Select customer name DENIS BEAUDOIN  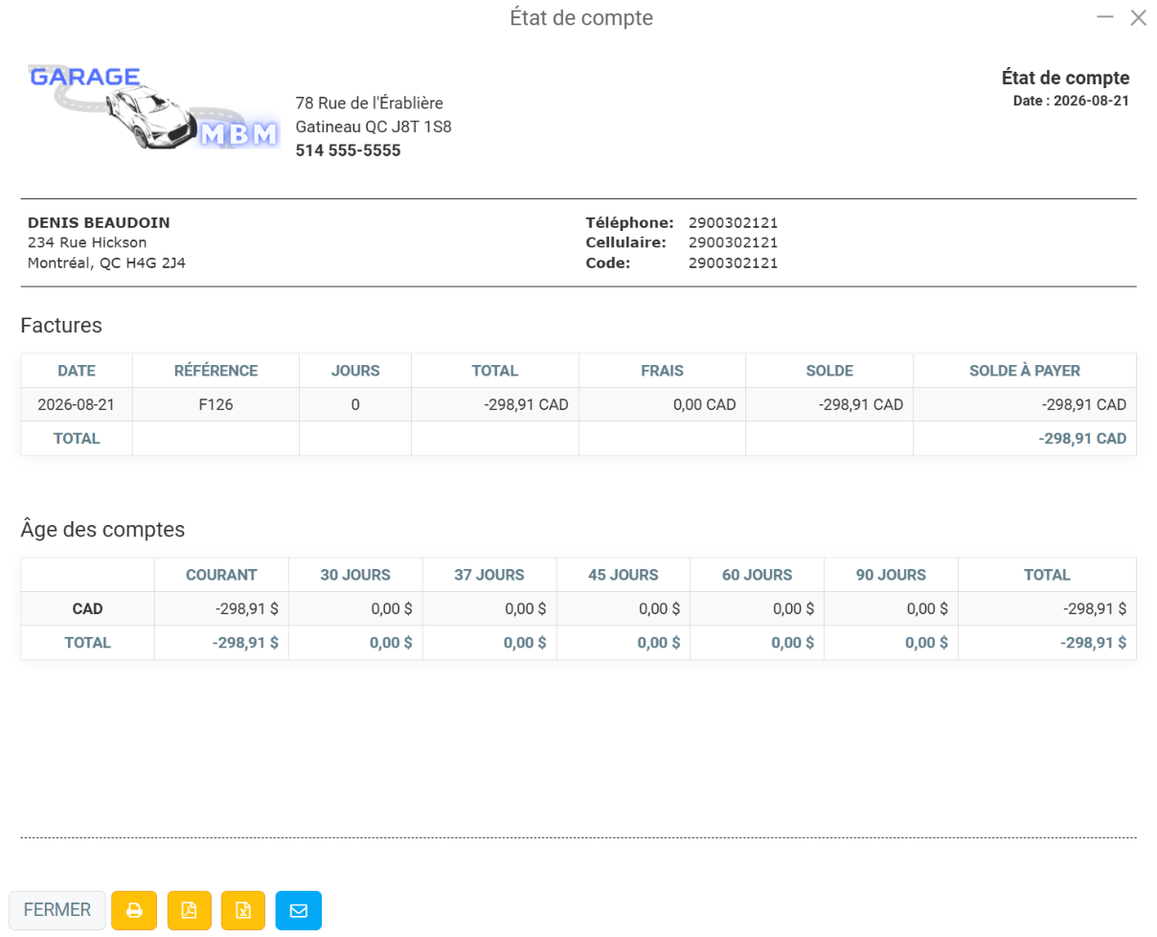[x=99, y=222]
